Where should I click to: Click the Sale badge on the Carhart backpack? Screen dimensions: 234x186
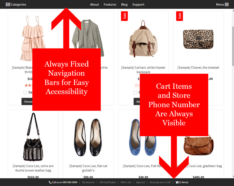pos(125,16)
